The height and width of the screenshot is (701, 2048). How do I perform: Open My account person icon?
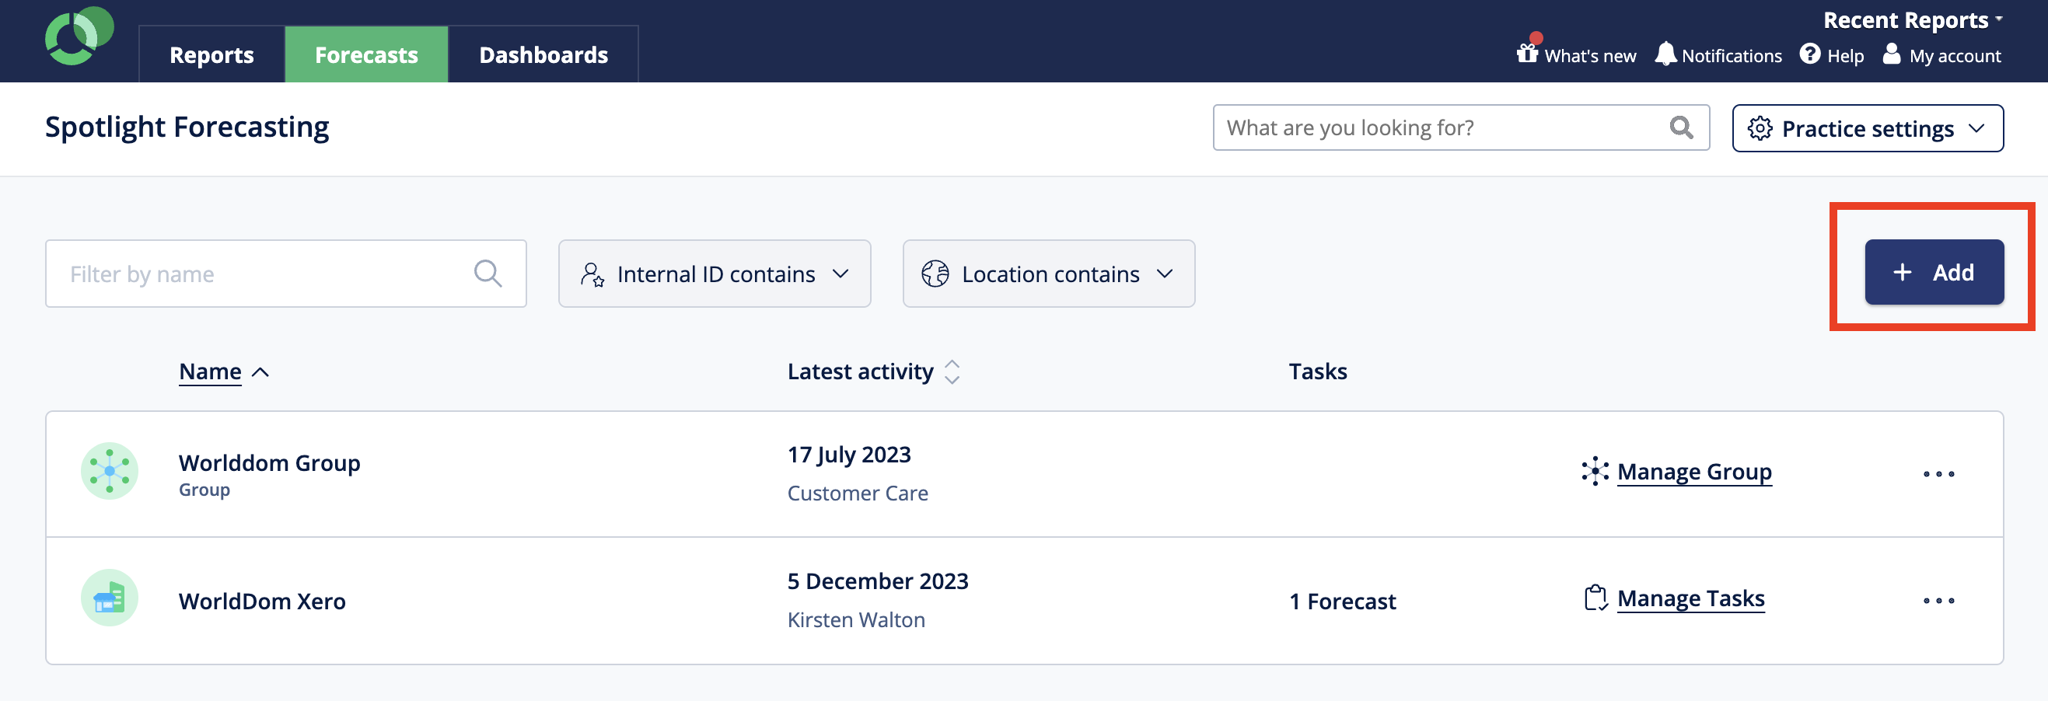[x=1893, y=54]
